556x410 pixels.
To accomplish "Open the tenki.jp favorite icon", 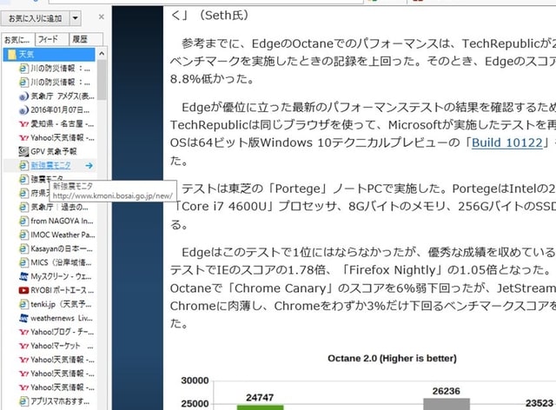I will (x=23, y=304).
